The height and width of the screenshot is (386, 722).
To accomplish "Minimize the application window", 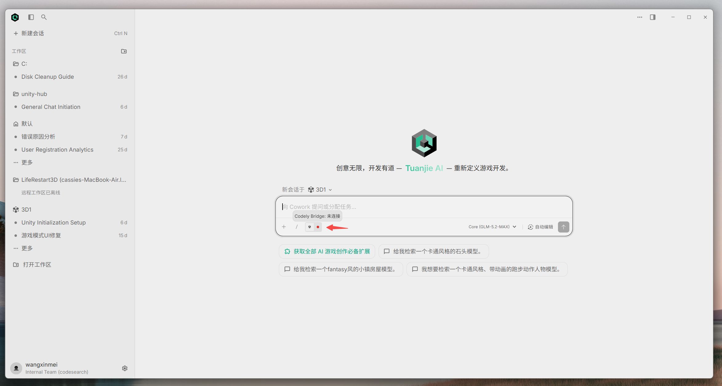I will click(673, 17).
